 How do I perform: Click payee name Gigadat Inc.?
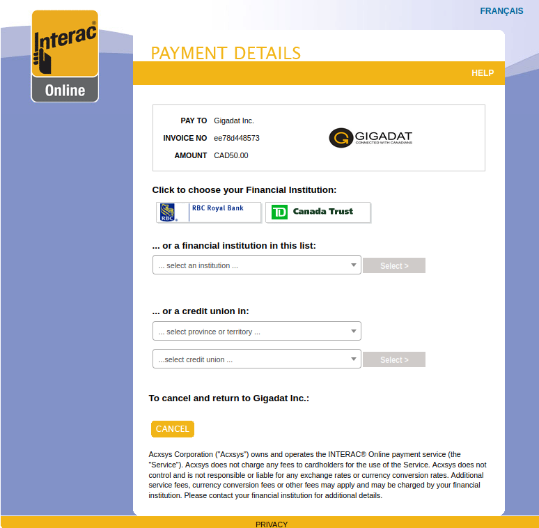[x=234, y=121]
